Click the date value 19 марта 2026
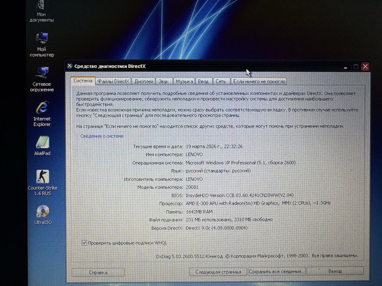 (215, 146)
